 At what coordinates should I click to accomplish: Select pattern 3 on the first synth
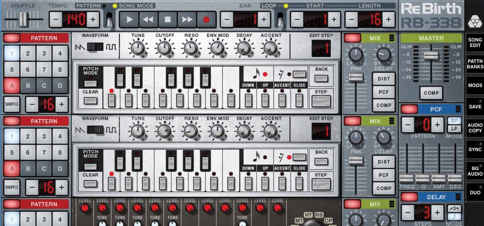(x=44, y=54)
